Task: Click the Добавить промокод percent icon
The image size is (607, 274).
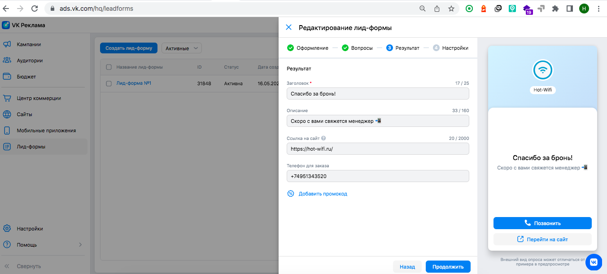Action: (x=290, y=194)
